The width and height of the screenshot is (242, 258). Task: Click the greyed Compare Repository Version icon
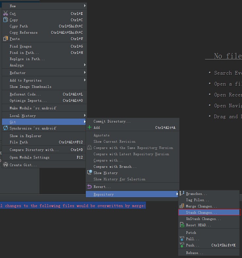tap(89, 147)
